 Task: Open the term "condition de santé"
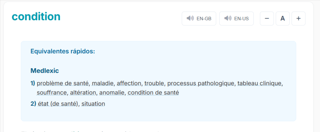pos(153,93)
